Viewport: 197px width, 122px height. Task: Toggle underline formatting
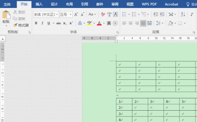tap(49, 23)
